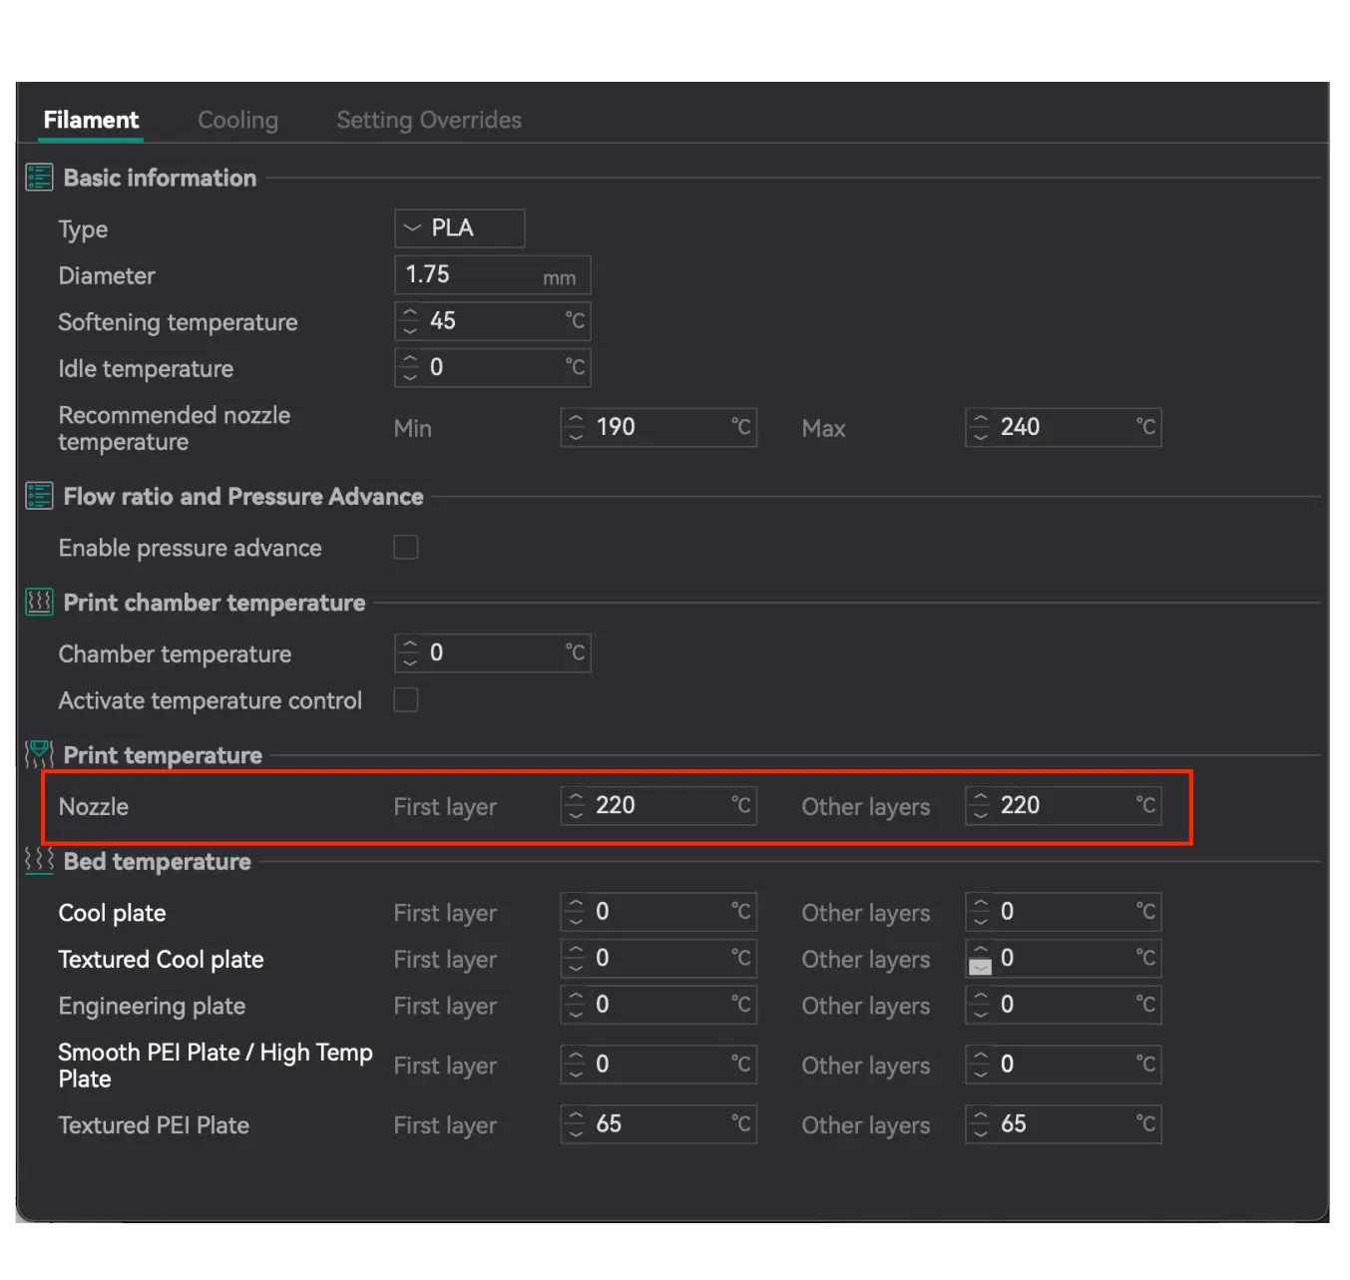Viewport: 1350px width, 1280px height.
Task: Adjust the Engineering plate First layer stepper
Action: click(x=575, y=1005)
